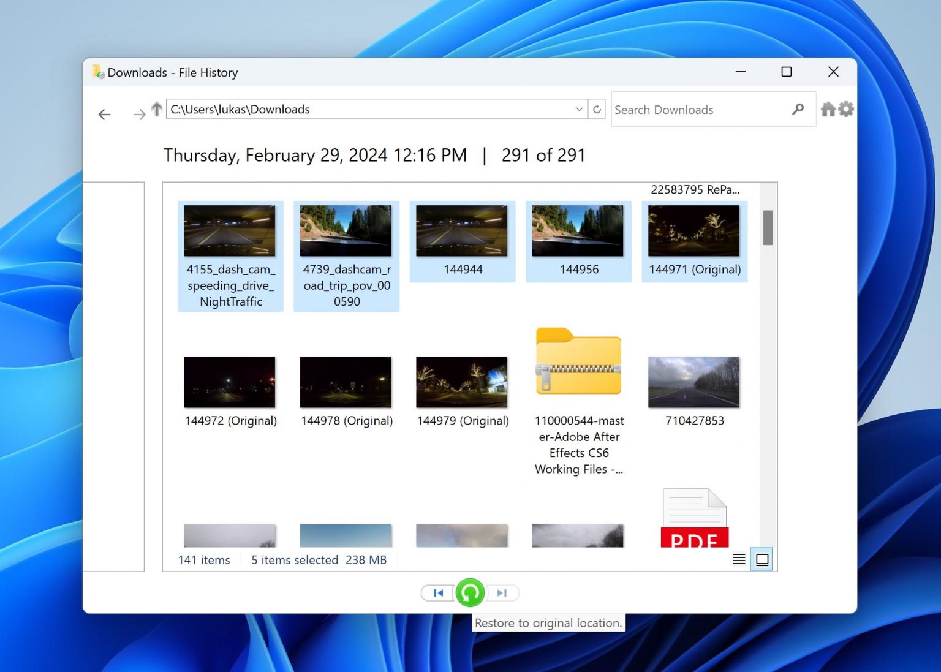Select the 710427853 highway photo
The image size is (941, 672).
point(693,382)
